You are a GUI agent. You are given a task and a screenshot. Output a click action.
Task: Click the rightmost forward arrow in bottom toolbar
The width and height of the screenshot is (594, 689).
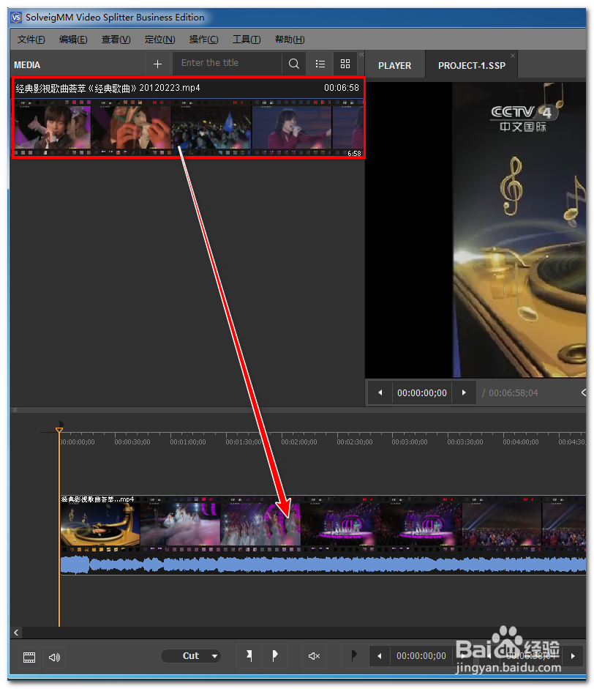click(573, 656)
